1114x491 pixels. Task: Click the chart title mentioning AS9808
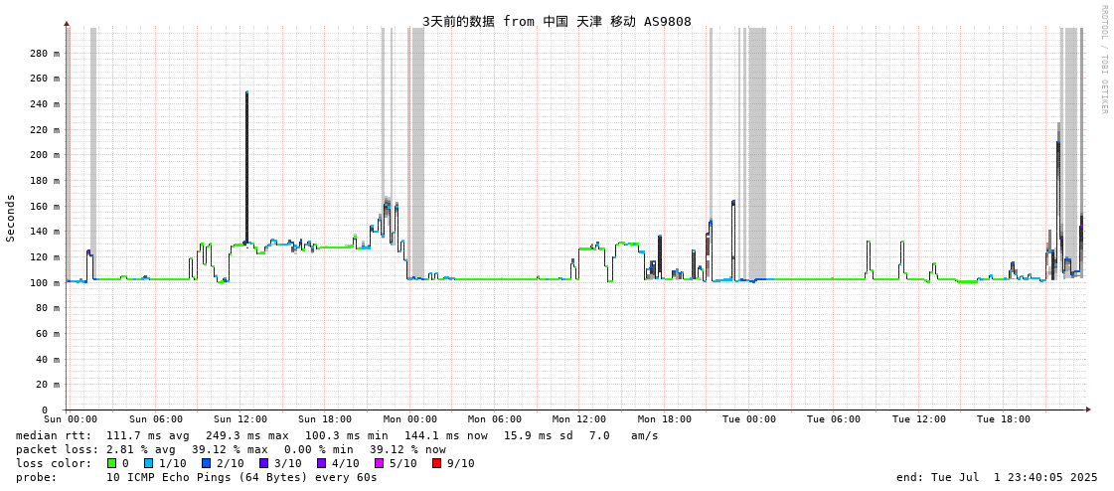tap(557, 21)
